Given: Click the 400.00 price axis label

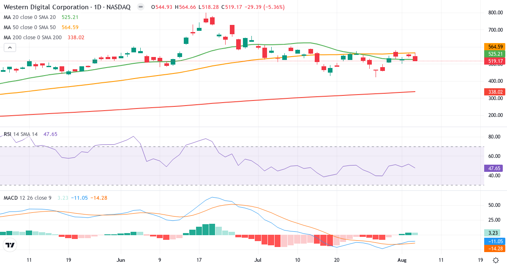Looking at the screenshot, I should point(495,81).
